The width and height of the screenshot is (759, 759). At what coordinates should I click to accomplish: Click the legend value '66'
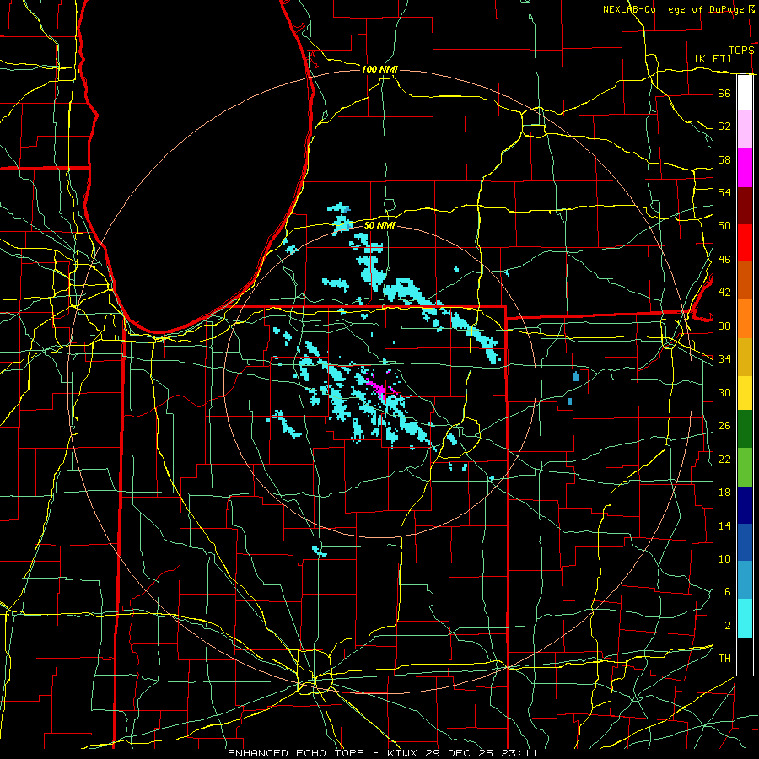tap(724, 93)
